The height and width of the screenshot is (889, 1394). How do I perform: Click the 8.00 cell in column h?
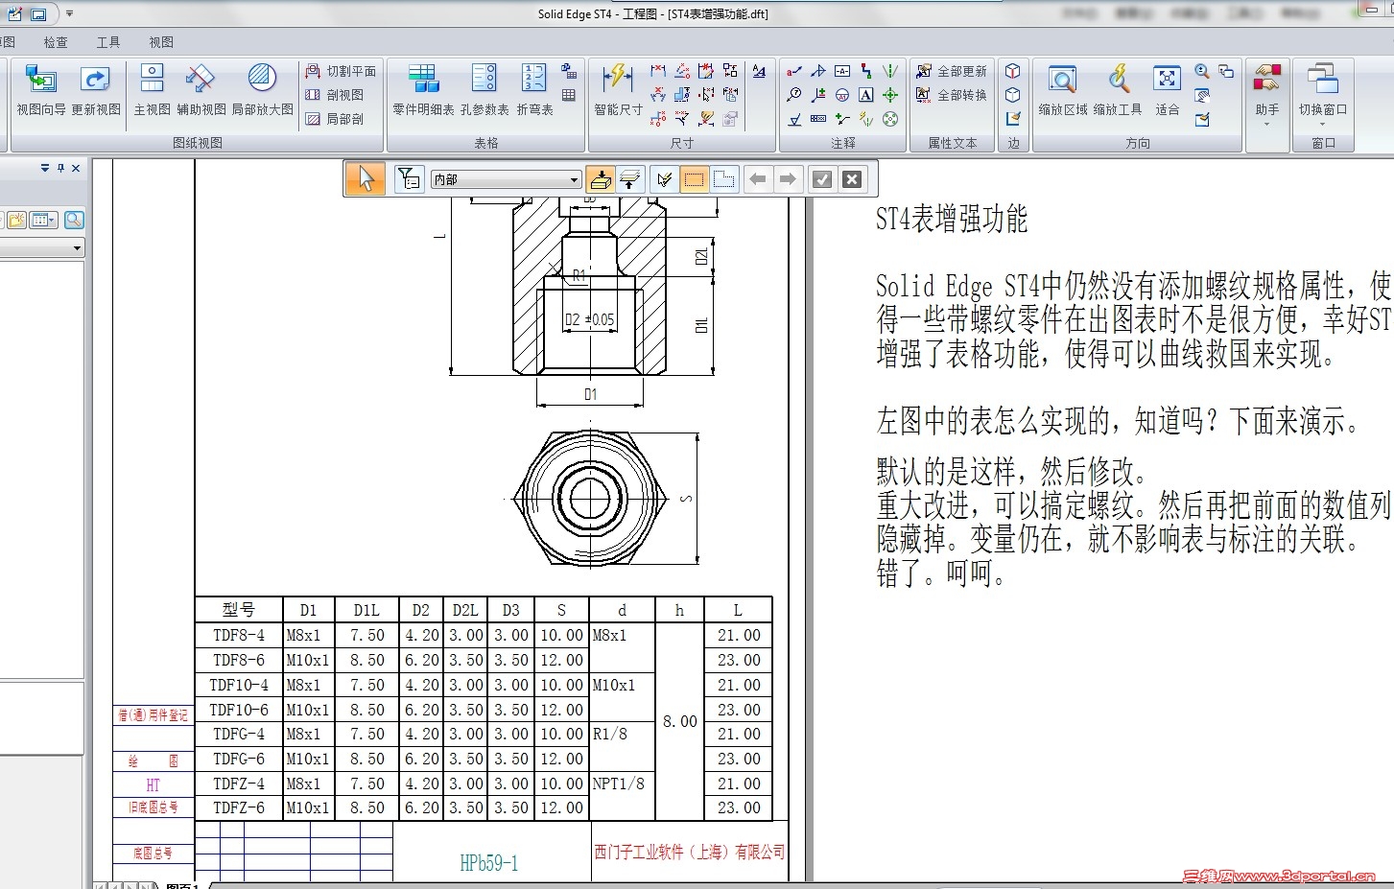(680, 721)
